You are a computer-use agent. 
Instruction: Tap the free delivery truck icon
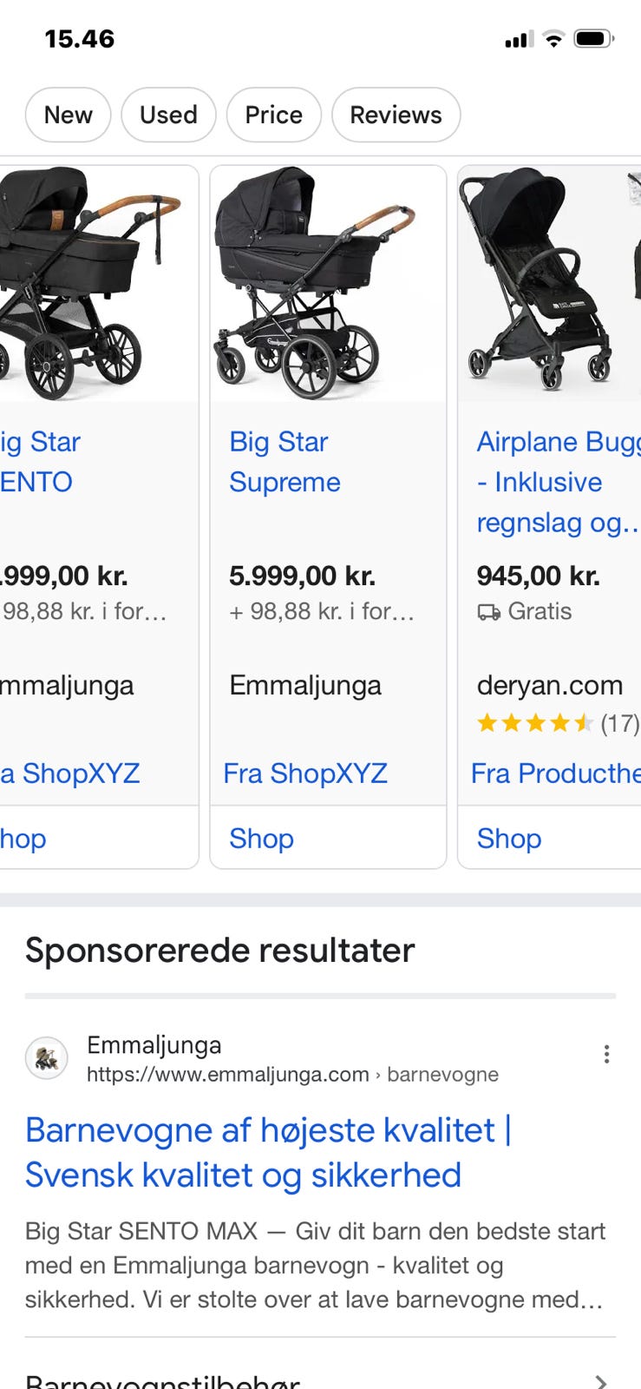click(x=488, y=613)
